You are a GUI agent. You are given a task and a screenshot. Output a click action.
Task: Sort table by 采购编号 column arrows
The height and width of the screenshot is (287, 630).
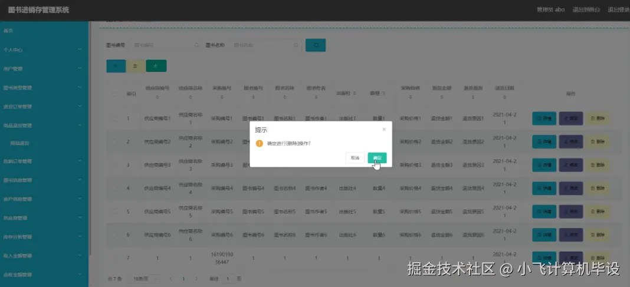222,98
